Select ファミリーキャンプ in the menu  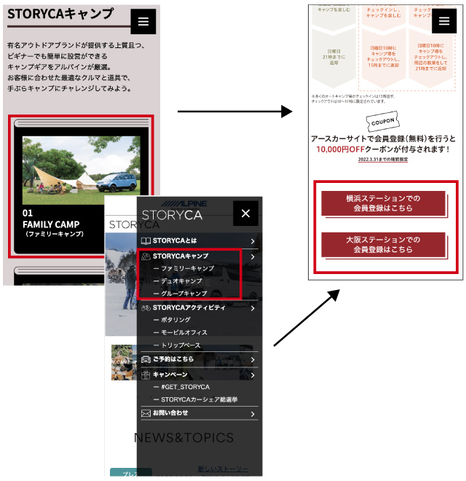coord(187,269)
